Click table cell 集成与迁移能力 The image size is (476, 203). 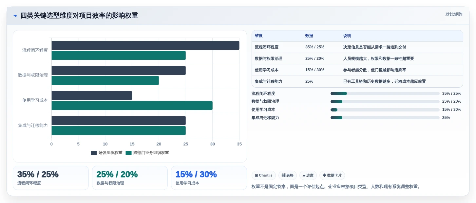click(x=269, y=81)
